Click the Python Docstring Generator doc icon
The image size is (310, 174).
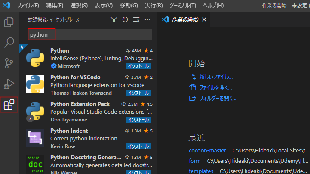[35, 165]
